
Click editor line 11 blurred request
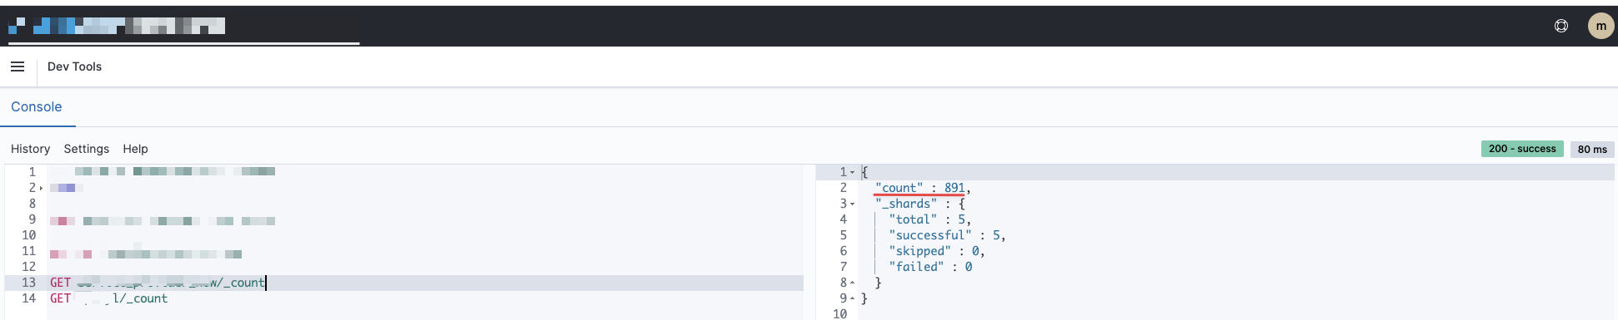[146, 254]
